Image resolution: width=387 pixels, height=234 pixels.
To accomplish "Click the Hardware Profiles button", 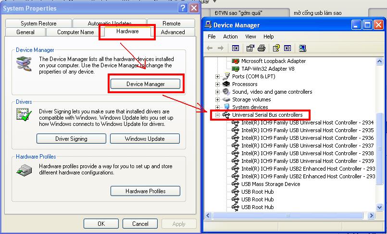I will click(145, 191).
